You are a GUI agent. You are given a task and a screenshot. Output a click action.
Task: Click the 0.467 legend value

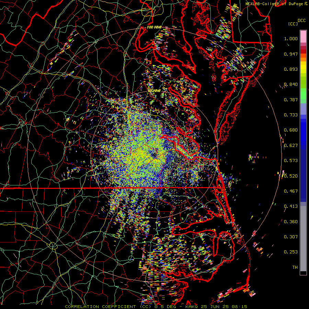(291, 191)
